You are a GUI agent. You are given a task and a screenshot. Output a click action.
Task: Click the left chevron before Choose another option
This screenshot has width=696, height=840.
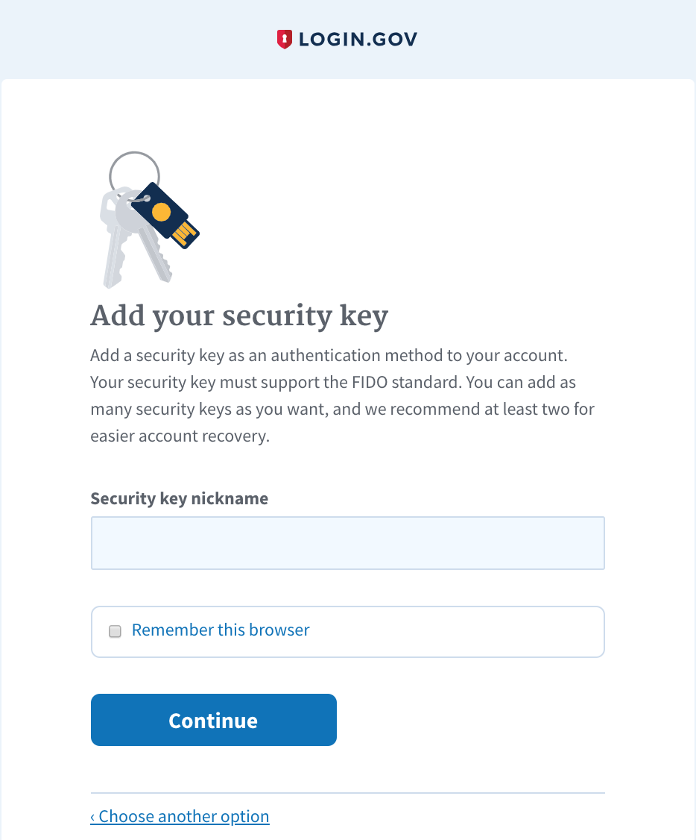(x=93, y=817)
